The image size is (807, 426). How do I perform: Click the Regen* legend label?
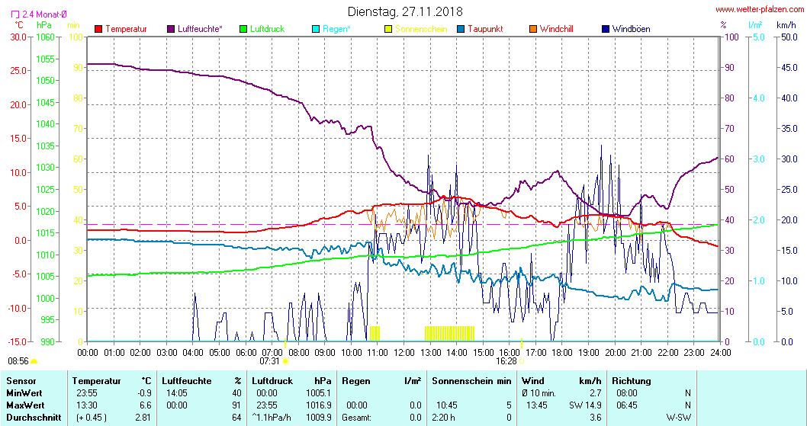[x=336, y=29]
